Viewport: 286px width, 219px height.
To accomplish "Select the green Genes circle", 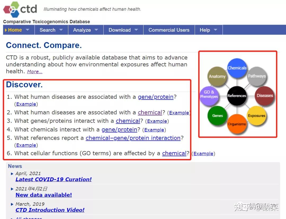I will pos(217,115).
